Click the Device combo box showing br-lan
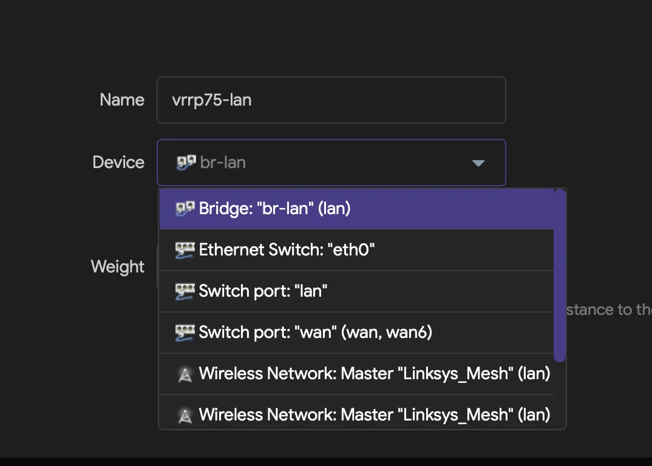 pyautogui.click(x=331, y=163)
